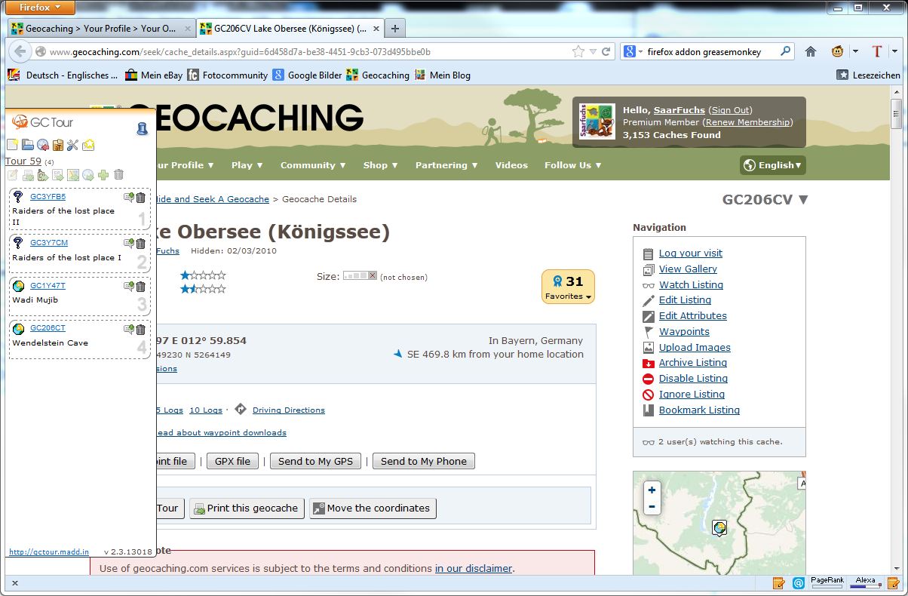
Task: Zoom in the map with plus button
Action: (x=652, y=490)
